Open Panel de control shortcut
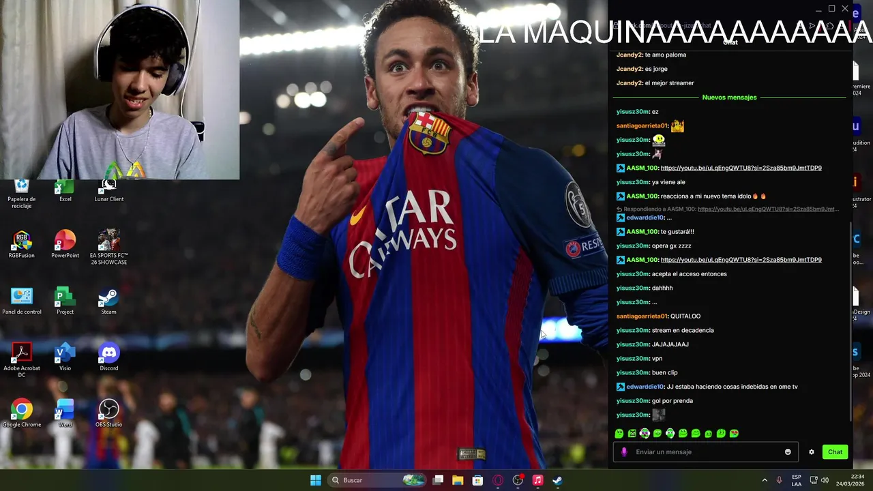873x491 pixels. click(x=21, y=301)
